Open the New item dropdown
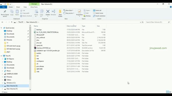Viewport: 172px width, 96px height. click(x=68, y=10)
